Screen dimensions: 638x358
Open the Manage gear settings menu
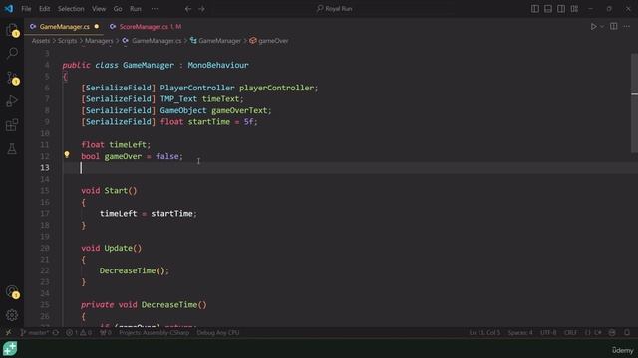12,315
